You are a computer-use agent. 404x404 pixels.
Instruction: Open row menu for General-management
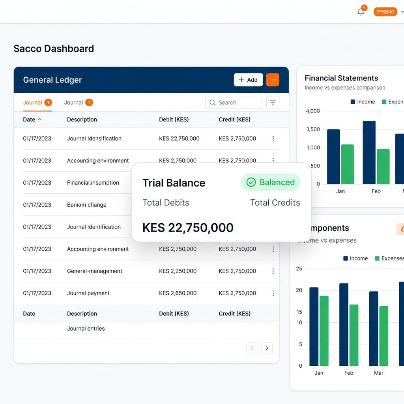[273, 271]
